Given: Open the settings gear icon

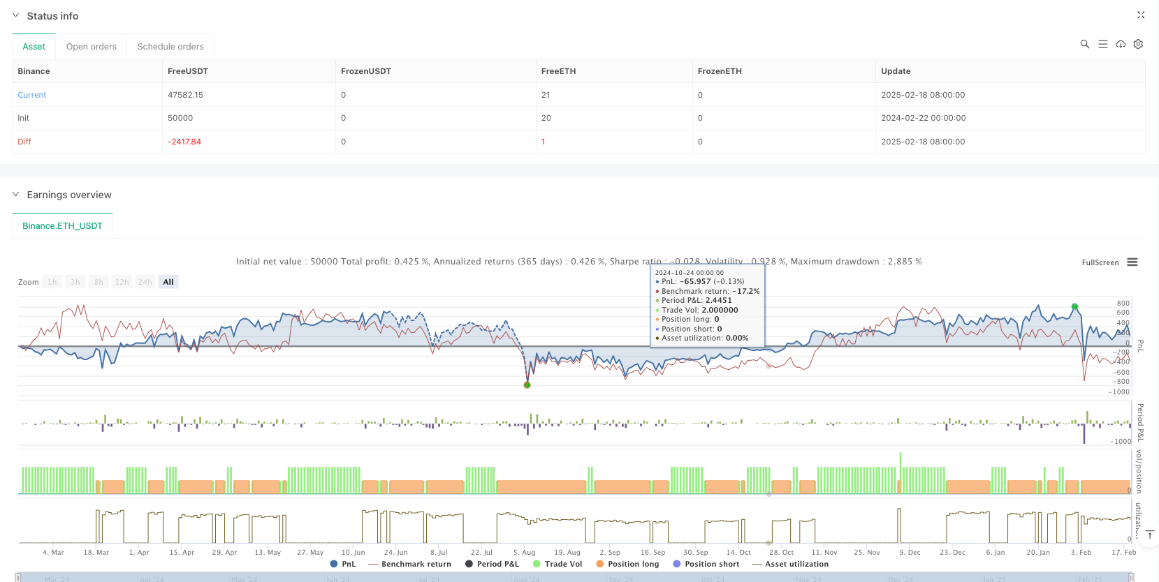Looking at the screenshot, I should 1138,44.
